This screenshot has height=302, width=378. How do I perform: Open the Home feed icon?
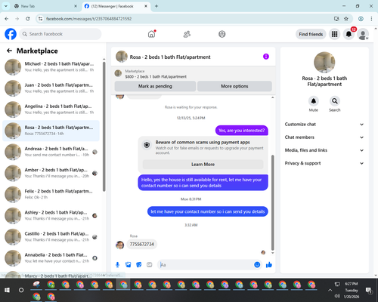pos(152,34)
